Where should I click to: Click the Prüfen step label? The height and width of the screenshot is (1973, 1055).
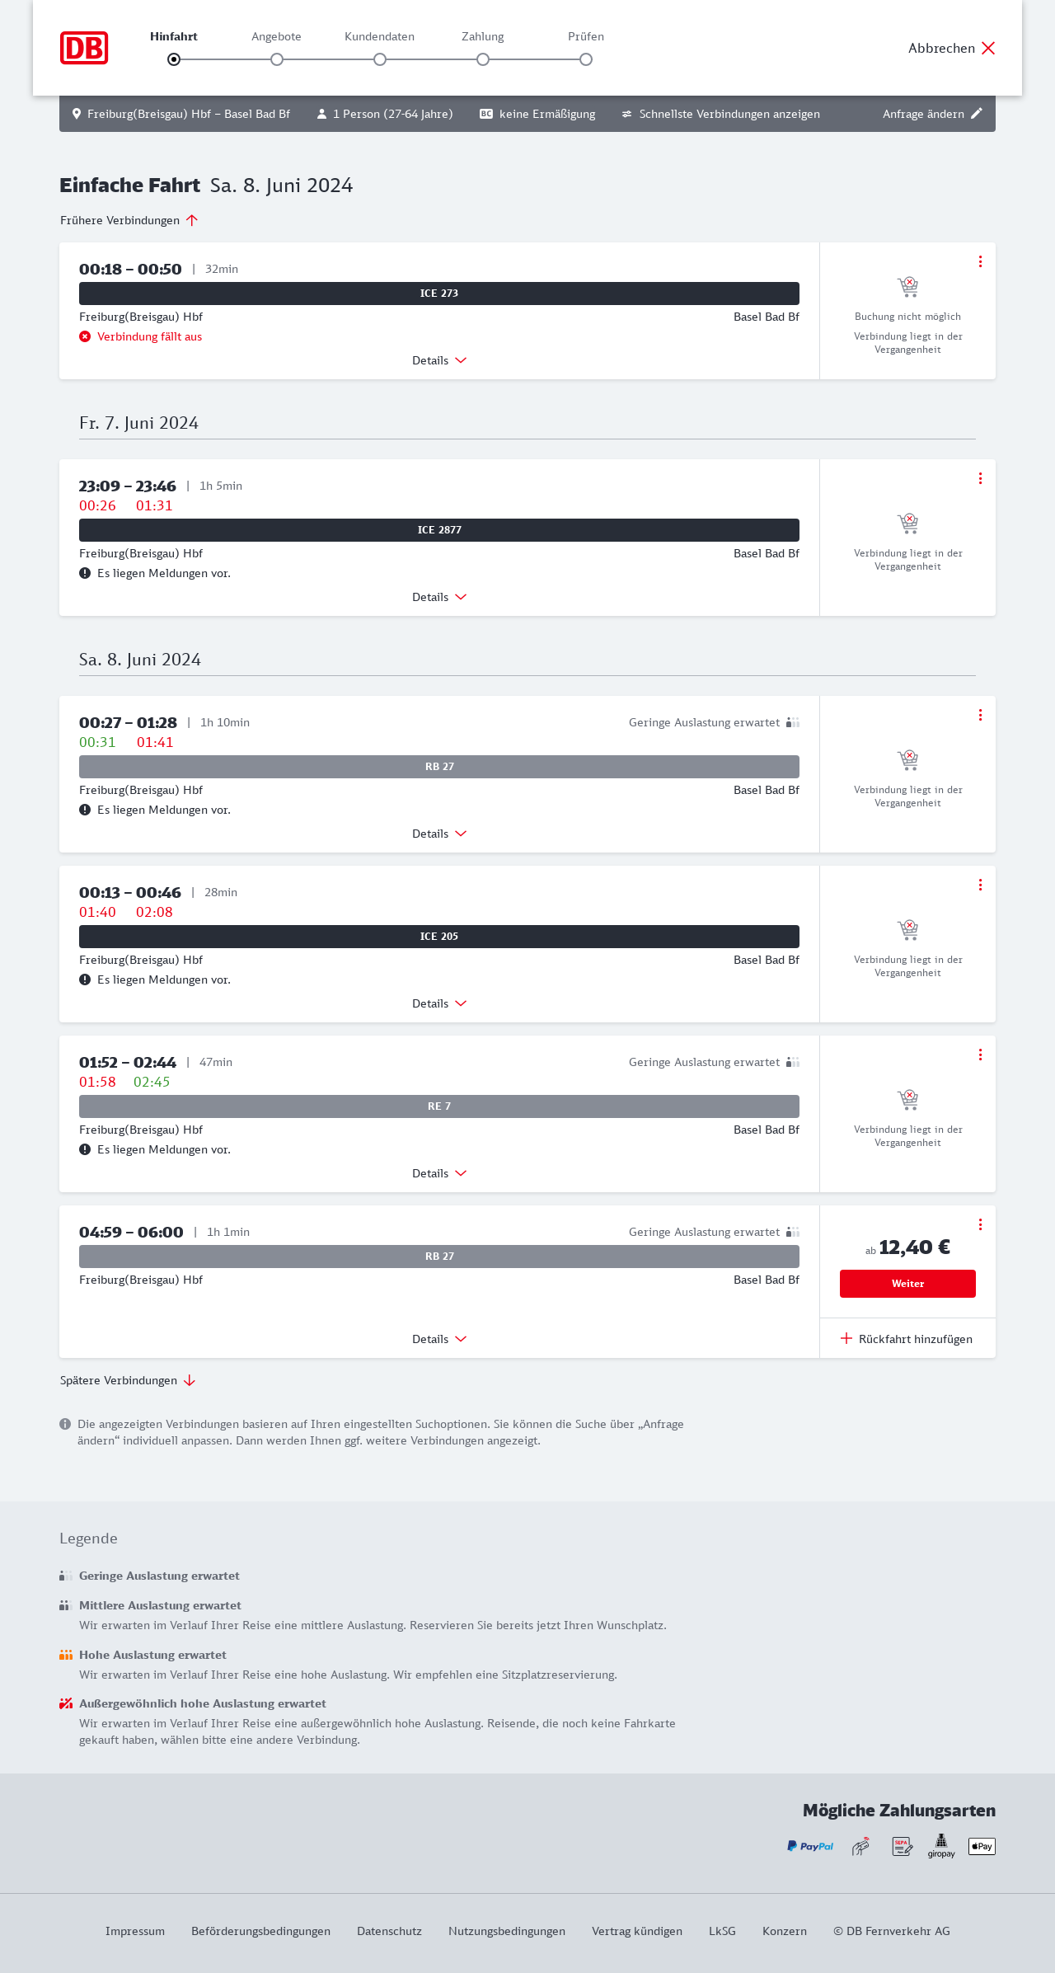tap(586, 36)
